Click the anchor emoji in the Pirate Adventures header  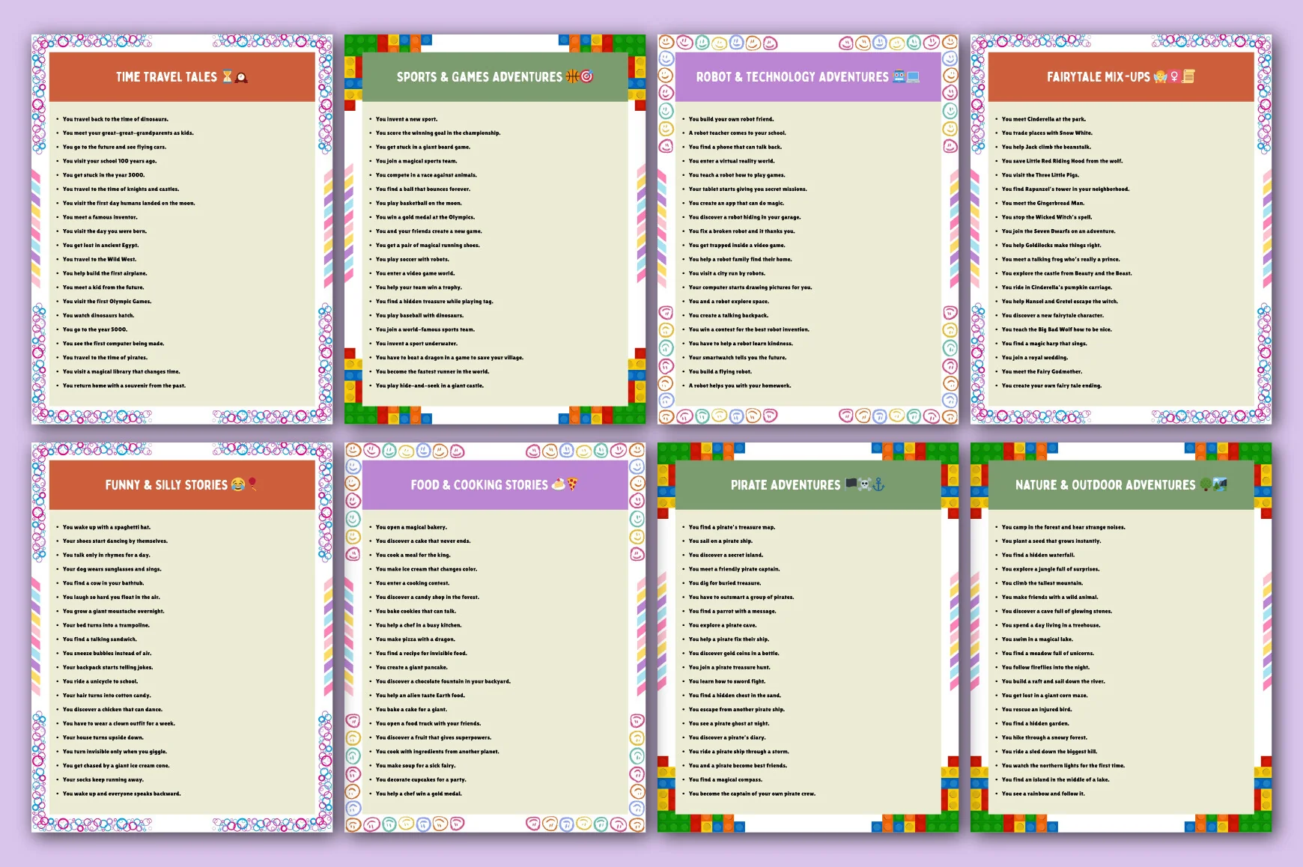click(879, 484)
